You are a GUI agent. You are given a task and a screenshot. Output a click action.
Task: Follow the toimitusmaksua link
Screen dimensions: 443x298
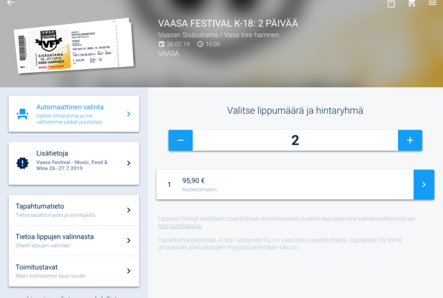point(180,226)
